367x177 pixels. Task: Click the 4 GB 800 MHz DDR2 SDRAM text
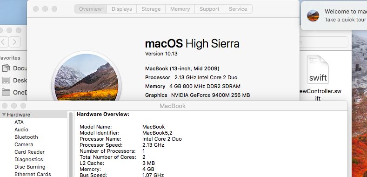(205, 86)
